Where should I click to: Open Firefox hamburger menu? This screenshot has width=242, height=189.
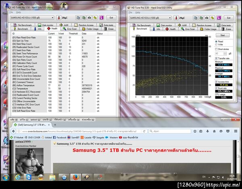click(x=236, y=131)
